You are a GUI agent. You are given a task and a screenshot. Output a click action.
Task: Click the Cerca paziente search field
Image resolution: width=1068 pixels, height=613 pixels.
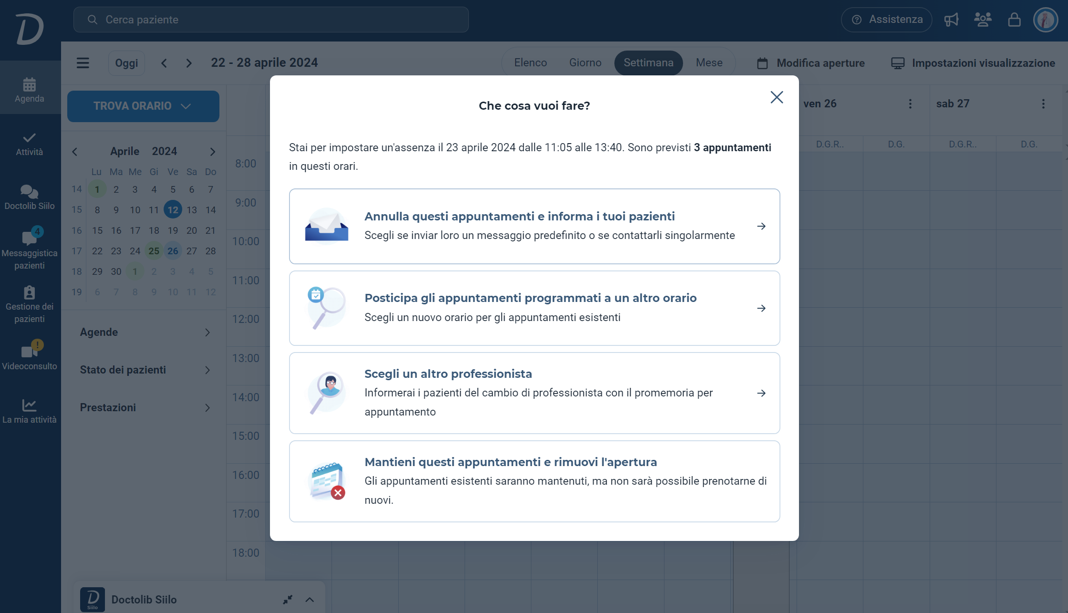point(271,20)
